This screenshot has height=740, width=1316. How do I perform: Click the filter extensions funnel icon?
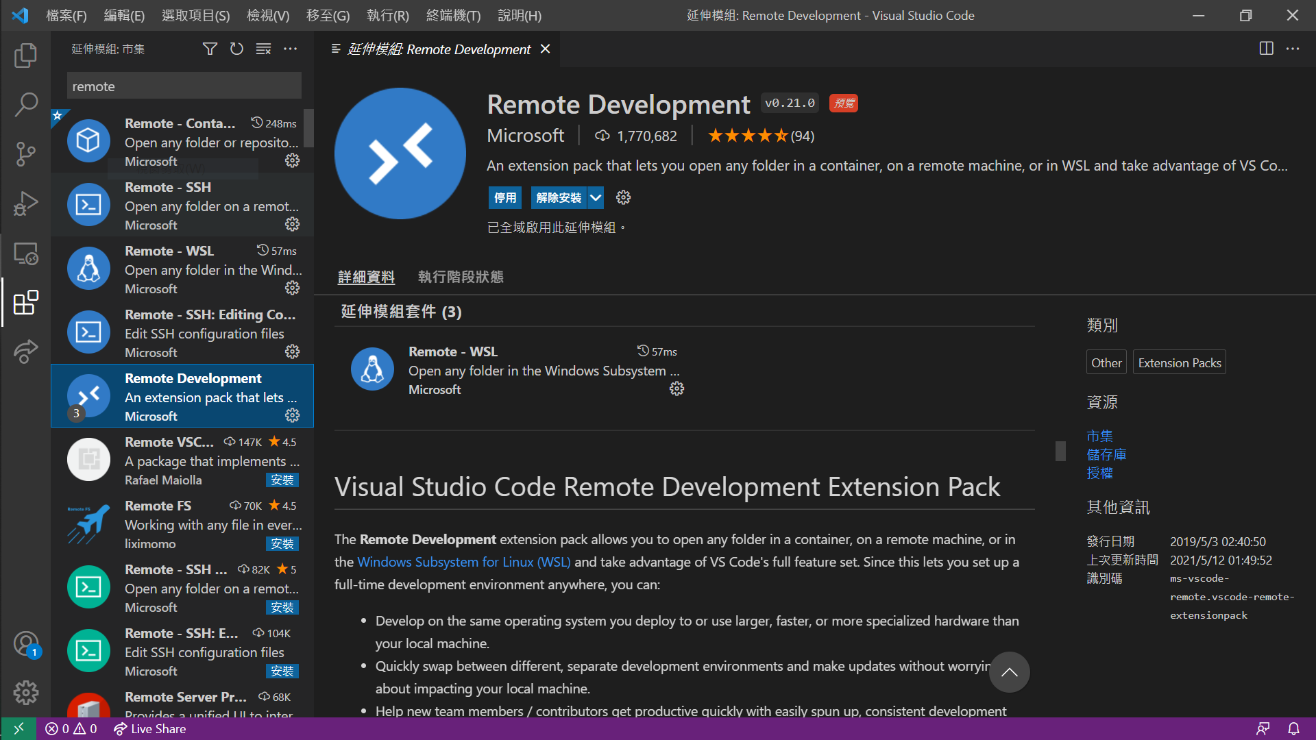210,49
